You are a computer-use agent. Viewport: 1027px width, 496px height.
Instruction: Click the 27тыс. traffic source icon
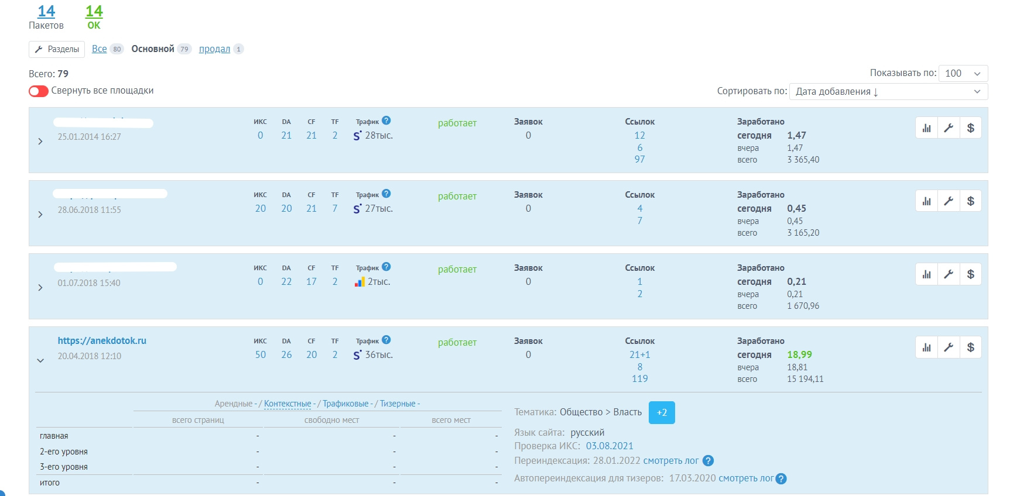tap(358, 209)
